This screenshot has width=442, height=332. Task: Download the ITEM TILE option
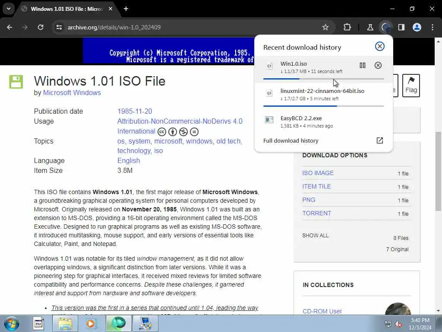[316, 186]
